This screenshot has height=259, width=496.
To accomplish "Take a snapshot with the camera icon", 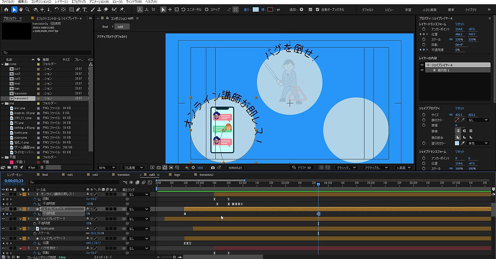I will click(x=213, y=167).
